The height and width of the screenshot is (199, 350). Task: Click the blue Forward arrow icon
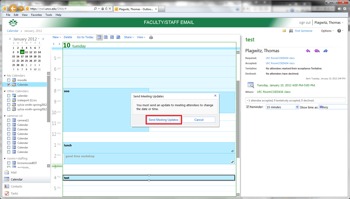pos(325,51)
